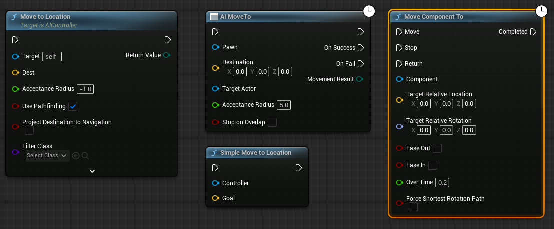Click the Use Pathfinding boolean pin

coord(15,106)
